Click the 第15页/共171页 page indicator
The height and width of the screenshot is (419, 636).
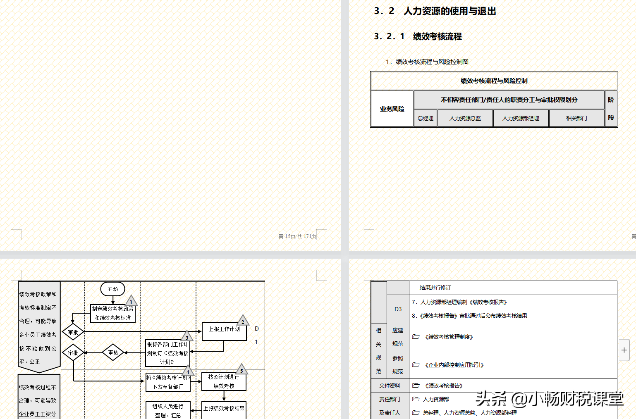(298, 236)
